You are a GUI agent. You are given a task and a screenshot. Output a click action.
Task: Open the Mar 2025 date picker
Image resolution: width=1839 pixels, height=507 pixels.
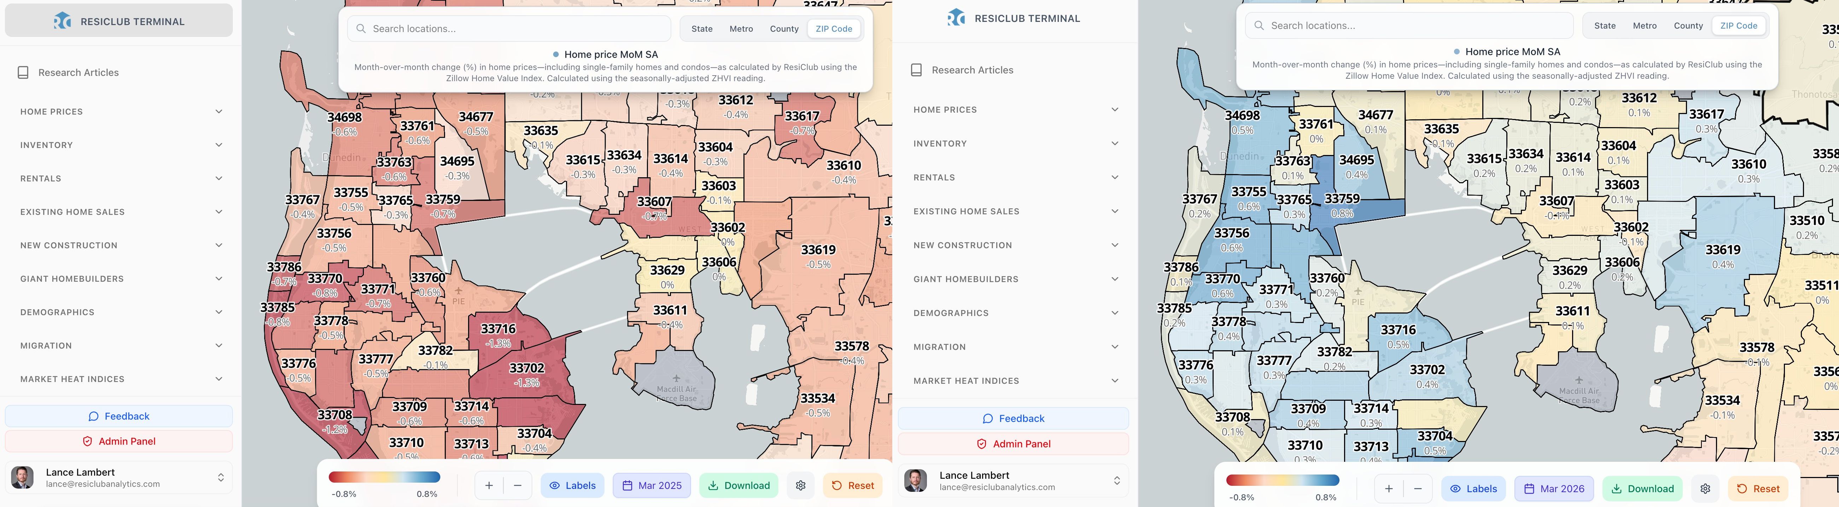coord(652,485)
